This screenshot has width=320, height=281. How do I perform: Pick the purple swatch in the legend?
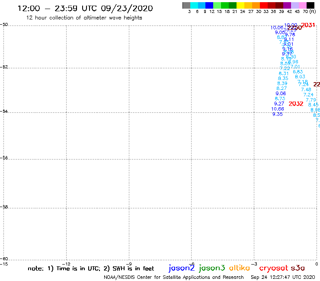pos(287,5)
